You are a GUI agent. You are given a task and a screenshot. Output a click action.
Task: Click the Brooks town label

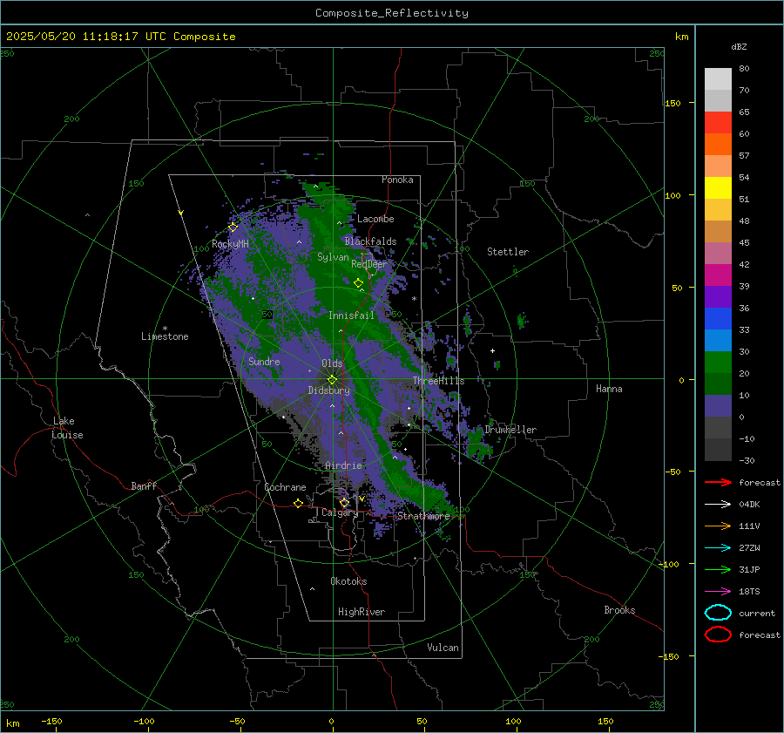[x=619, y=610]
